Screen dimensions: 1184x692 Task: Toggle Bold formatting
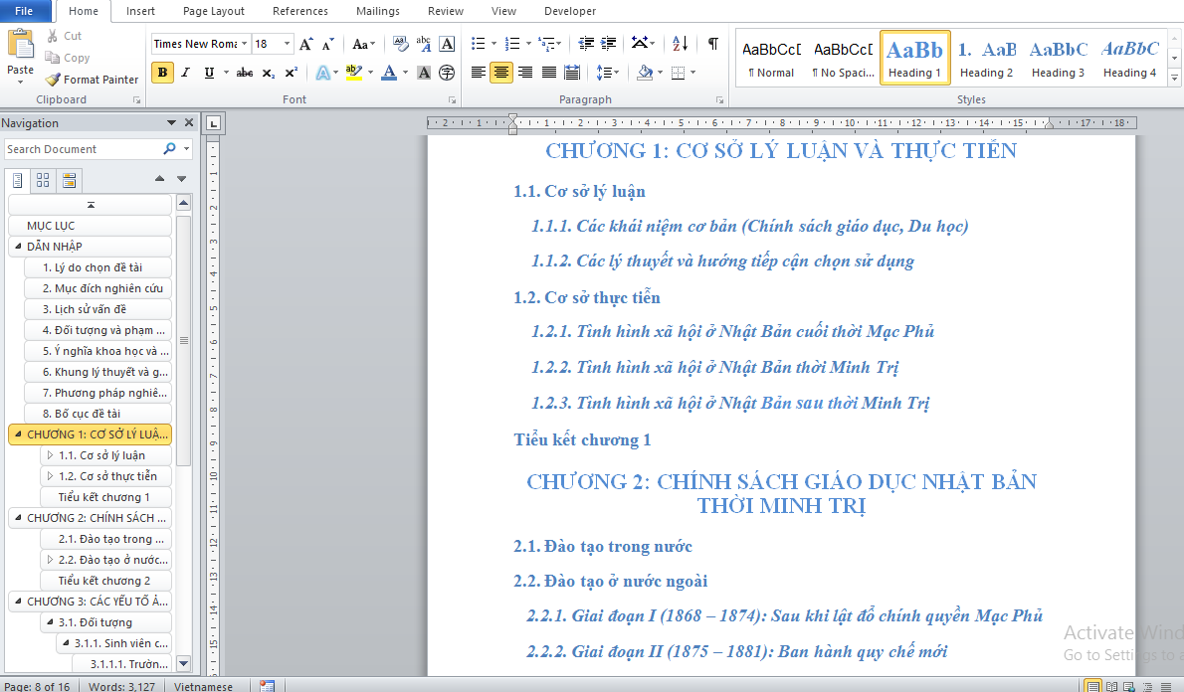tap(162, 73)
